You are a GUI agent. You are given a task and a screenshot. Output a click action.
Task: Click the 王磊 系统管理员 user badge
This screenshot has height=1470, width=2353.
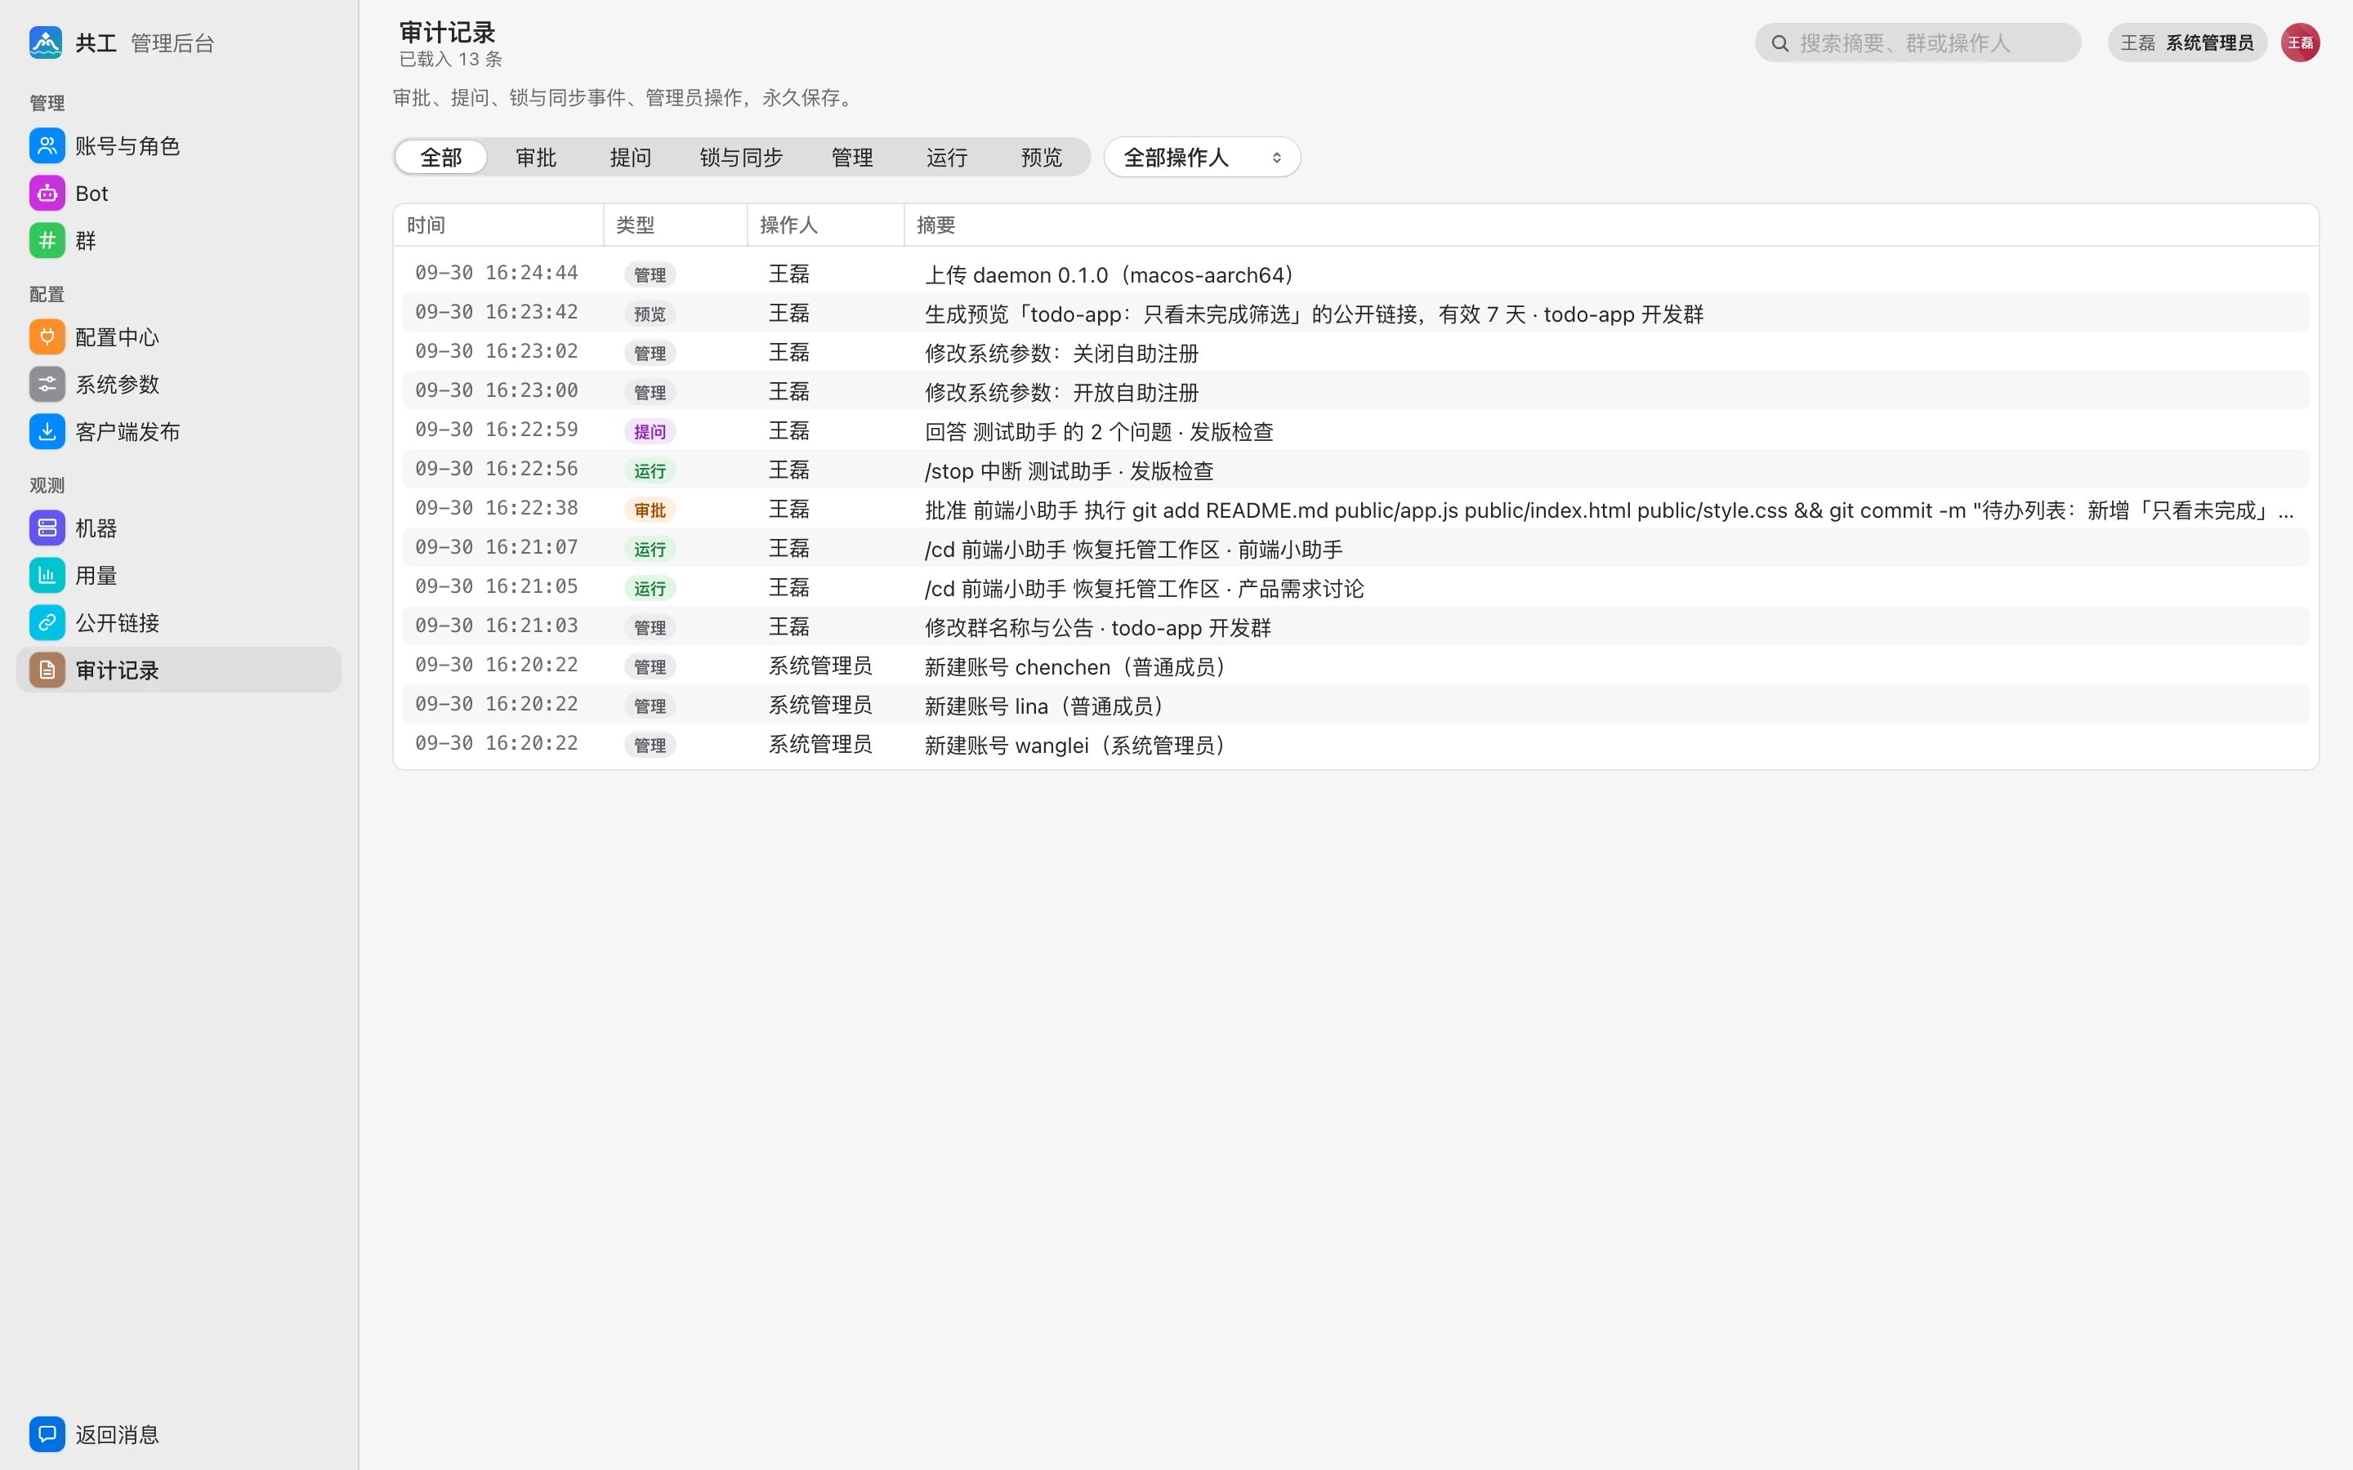coord(2186,42)
